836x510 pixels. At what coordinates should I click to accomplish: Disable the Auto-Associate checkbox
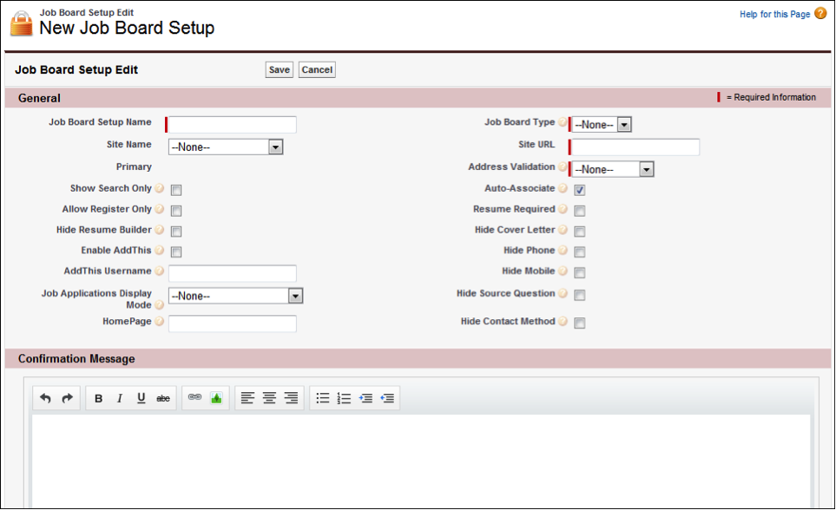coord(579,189)
